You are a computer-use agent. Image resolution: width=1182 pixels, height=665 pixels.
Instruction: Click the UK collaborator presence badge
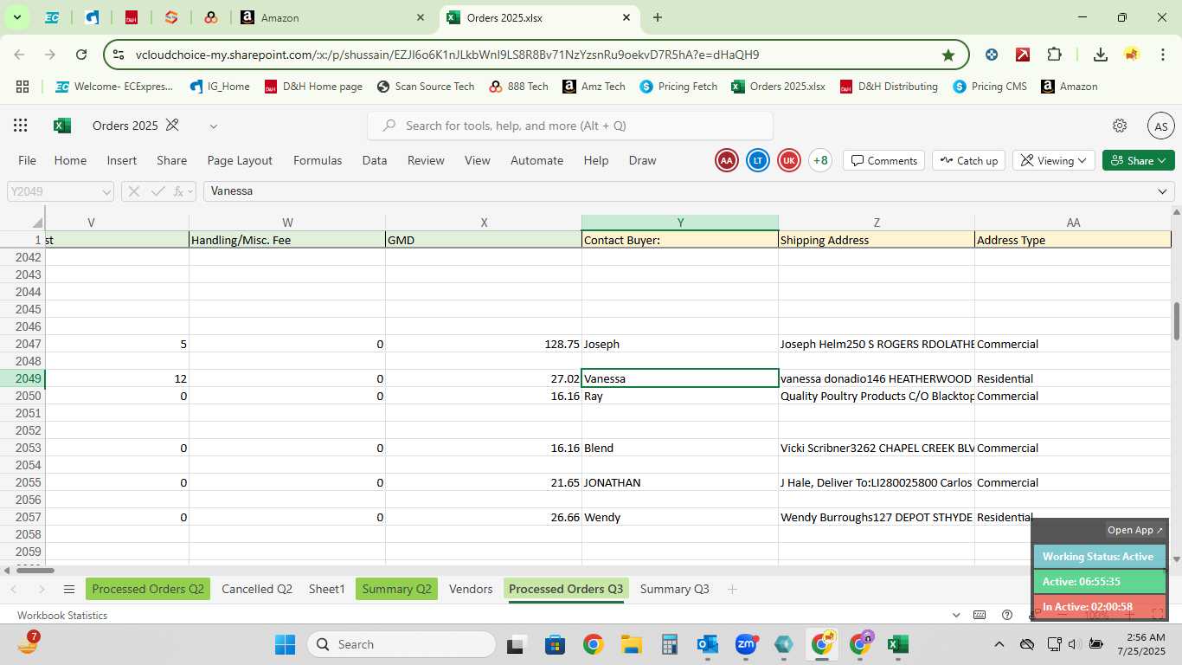789,160
